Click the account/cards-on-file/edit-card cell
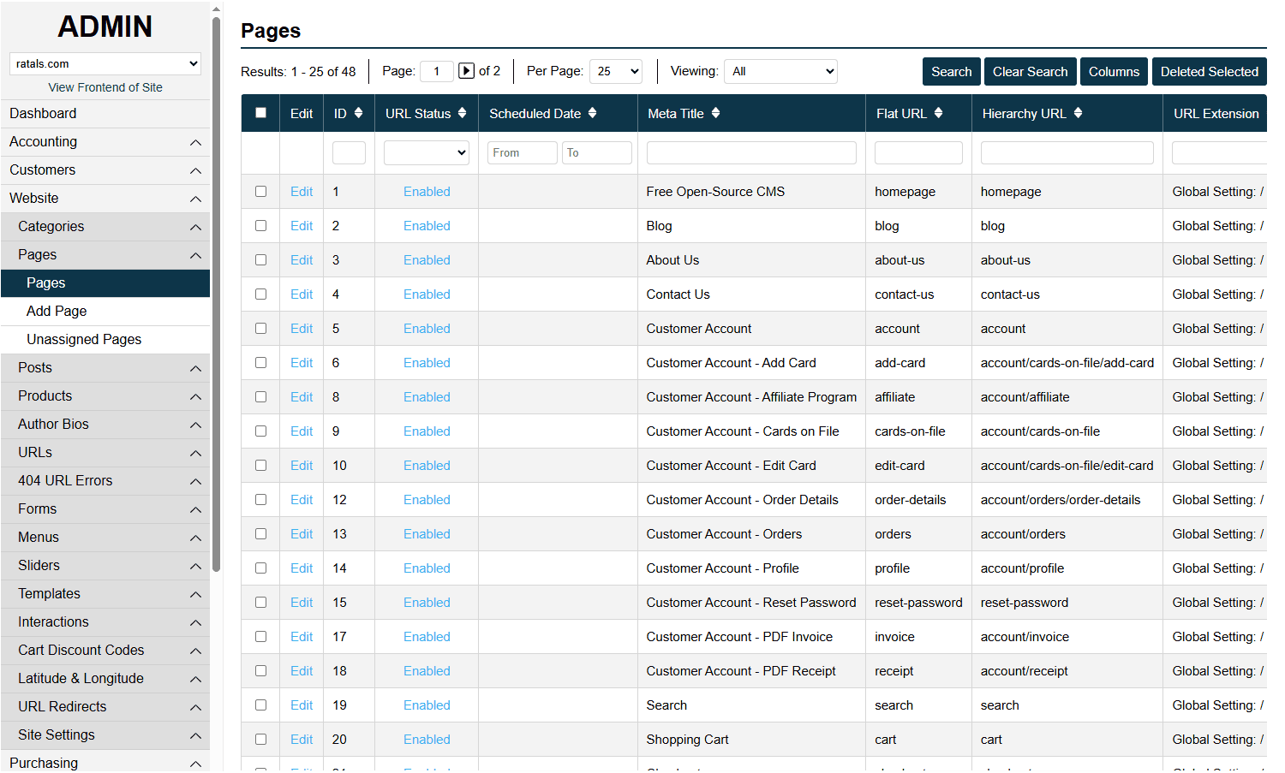 point(1067,466)
